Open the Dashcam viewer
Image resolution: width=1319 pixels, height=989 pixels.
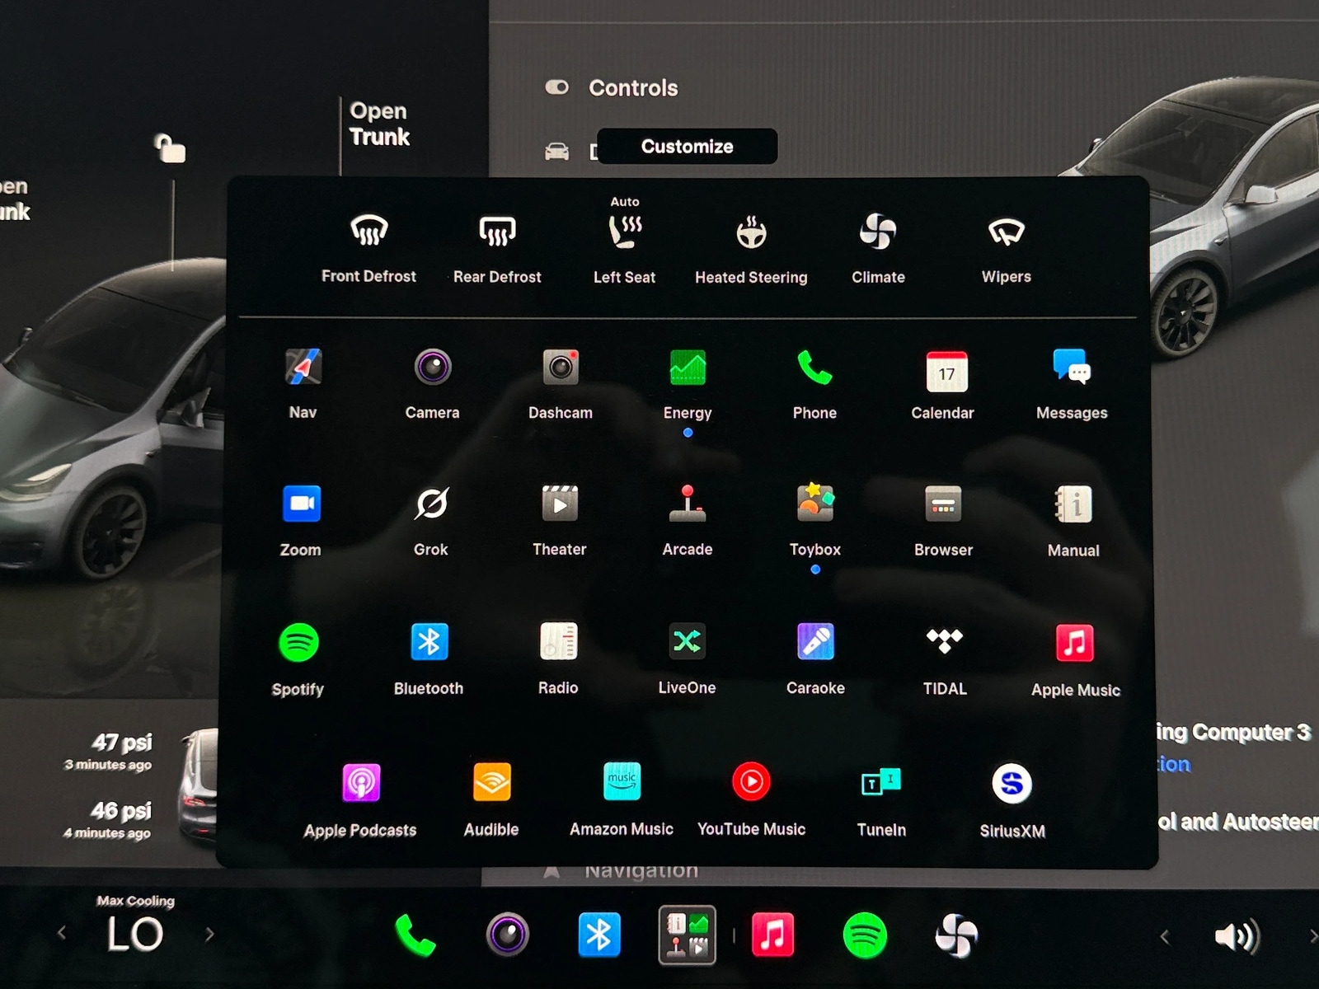(561, 383)
